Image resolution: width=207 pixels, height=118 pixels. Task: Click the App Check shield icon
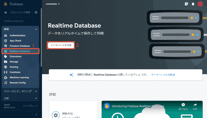pyautogui.click(x=6, y=41)
